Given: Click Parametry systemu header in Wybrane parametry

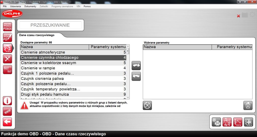Looking at the screenshot, I should point(232,47).
